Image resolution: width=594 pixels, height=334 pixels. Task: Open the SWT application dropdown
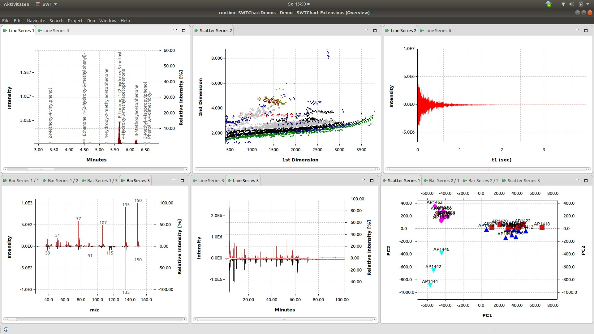pos(46,4)
